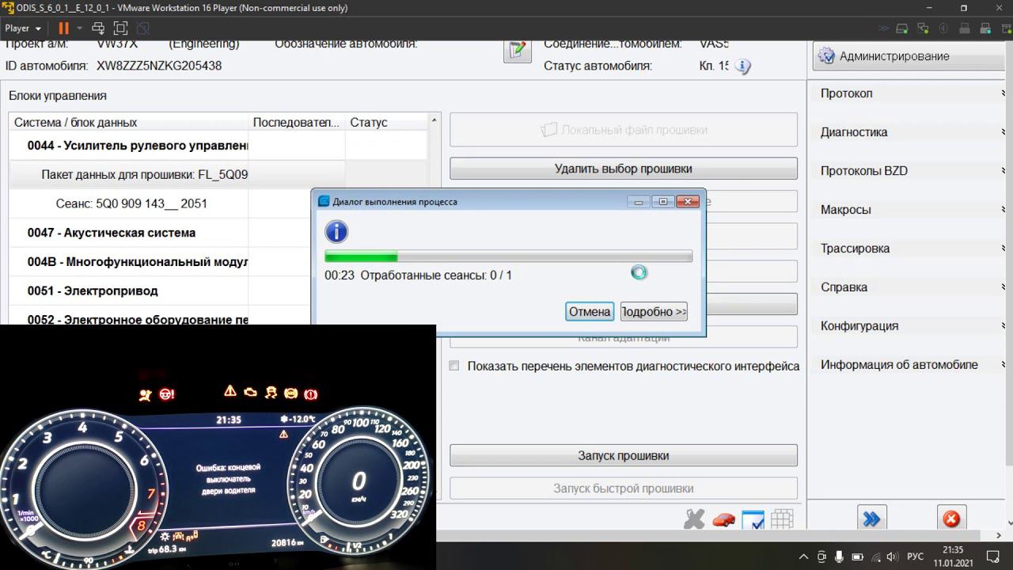Image resolution: width=1013 pixels, height=570 pixels.
Task: Click the РУС input language indicator
Action: click(x=916, y=557)
